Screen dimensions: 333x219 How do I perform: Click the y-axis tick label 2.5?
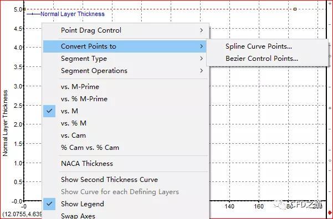tap(18, 106)
